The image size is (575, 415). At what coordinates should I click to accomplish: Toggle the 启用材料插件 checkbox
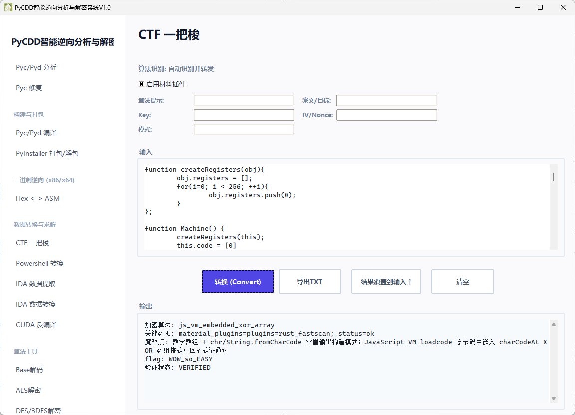pyautogui.click(x=141, y=84)
